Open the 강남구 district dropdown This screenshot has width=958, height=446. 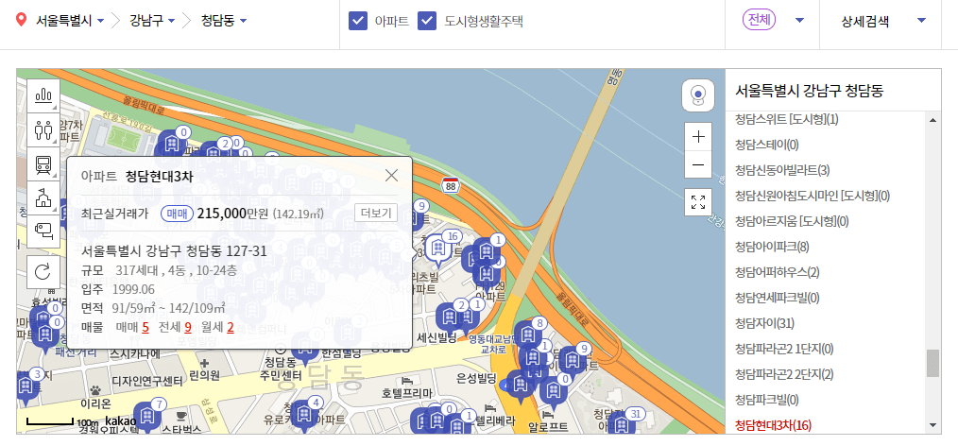[152, 21]
